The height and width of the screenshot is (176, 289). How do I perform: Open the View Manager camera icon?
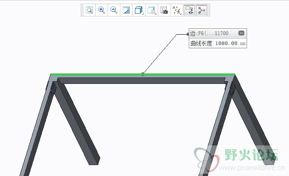[164, 10]
